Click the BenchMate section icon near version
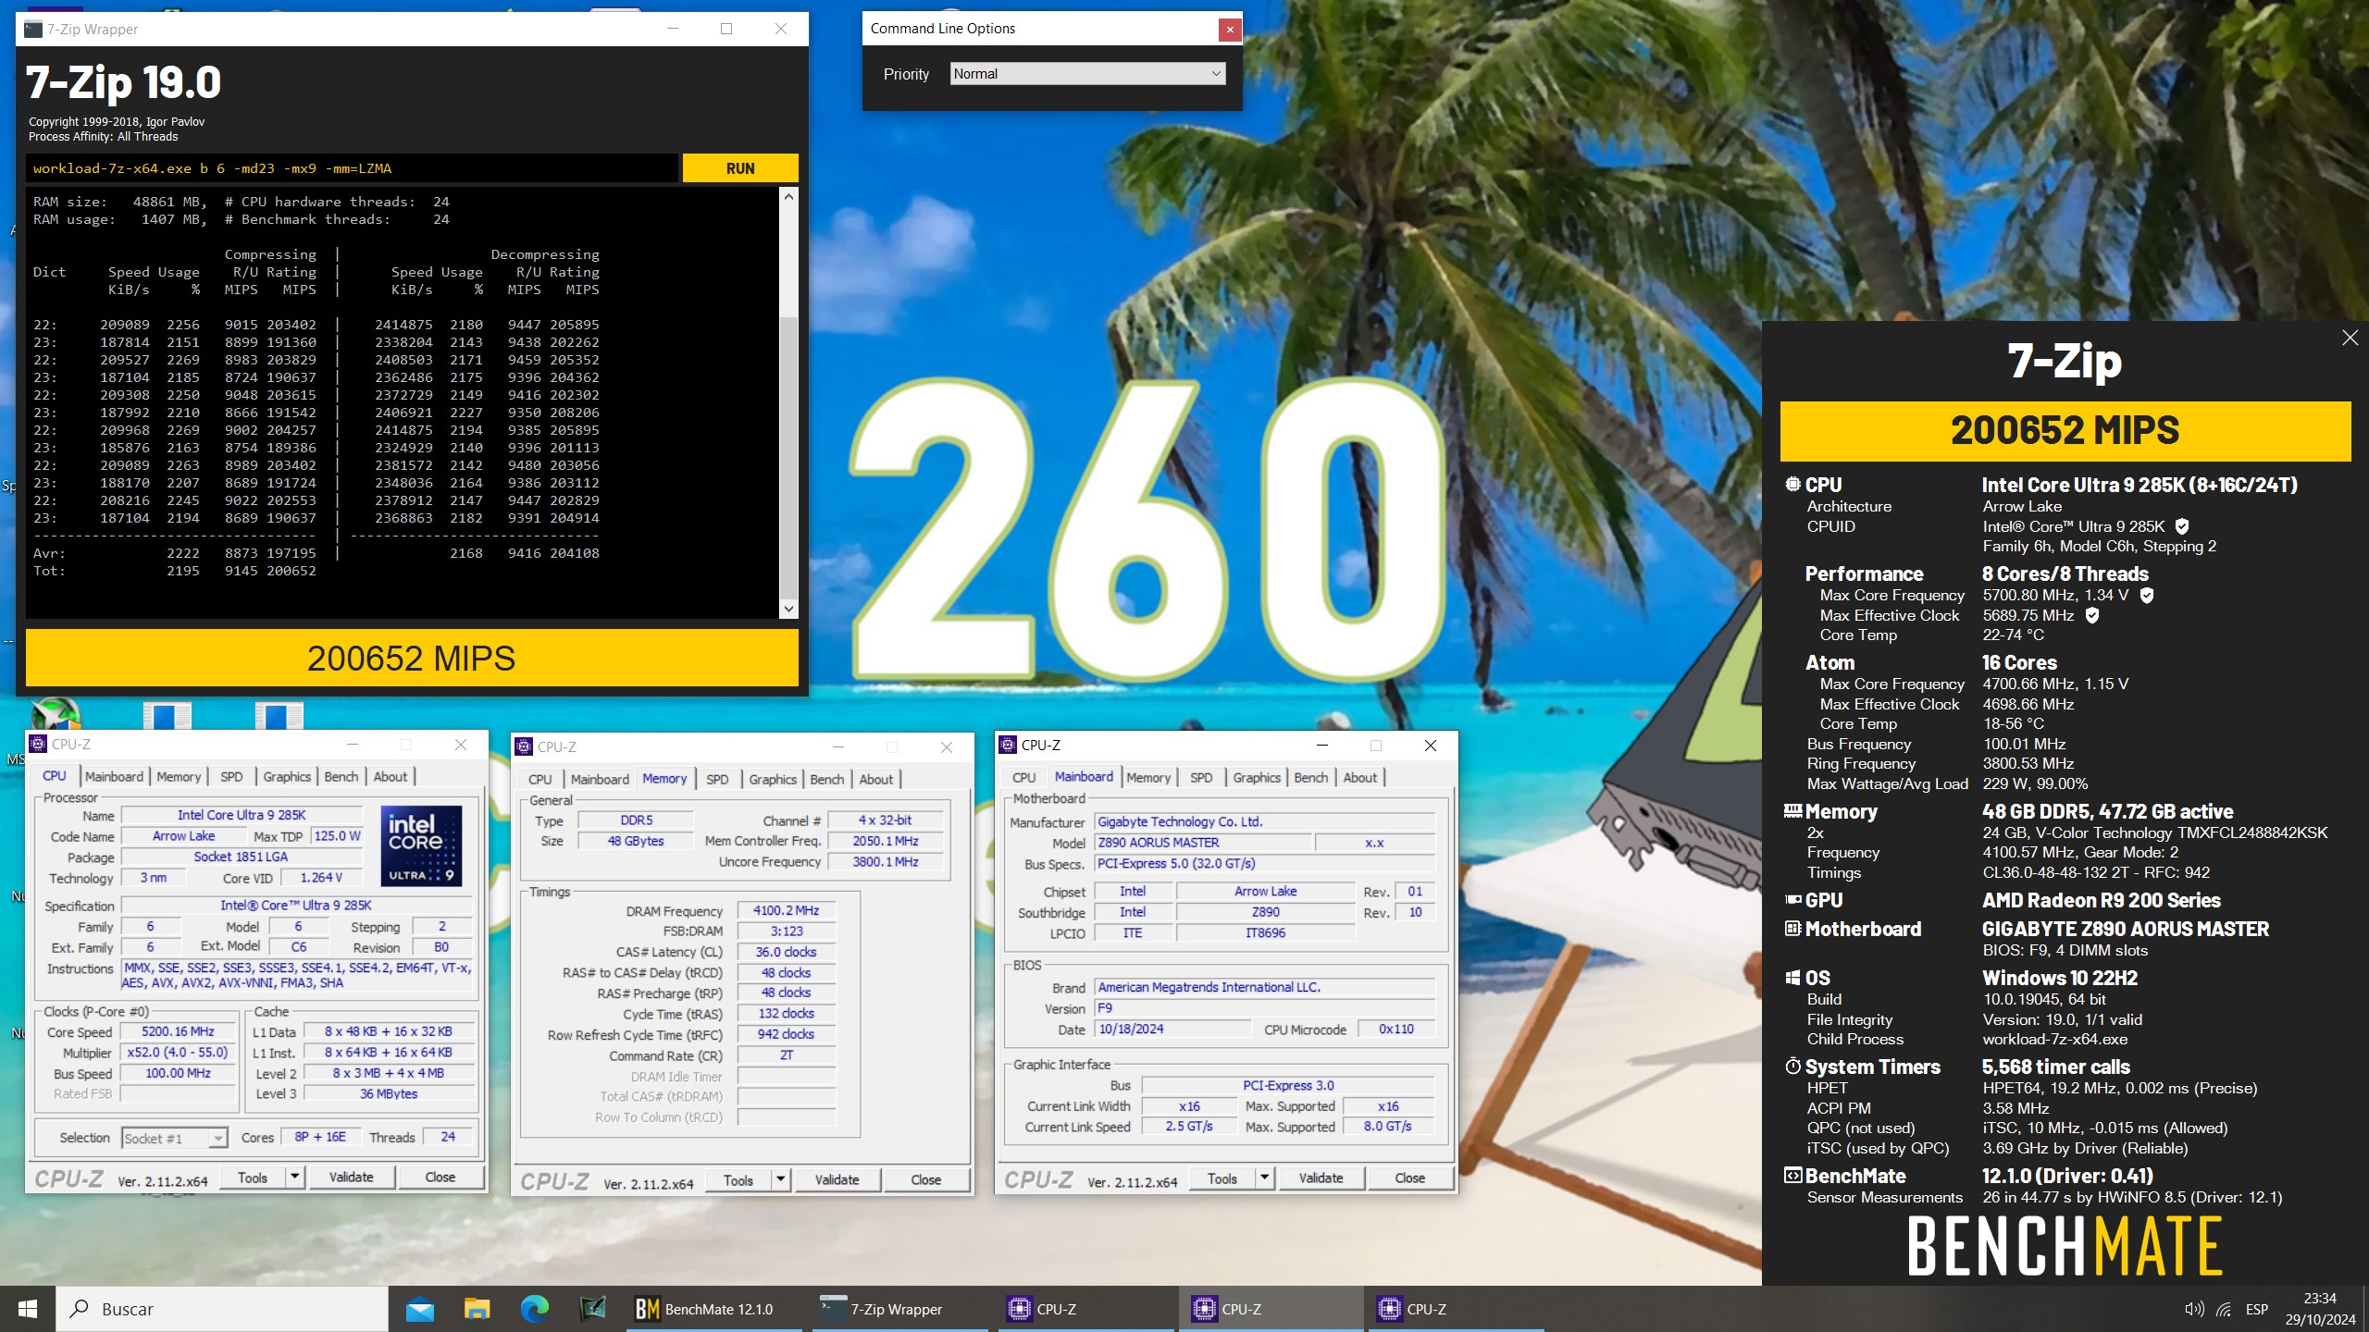The height and width of the screenshot is (1332, 2369). (x=1792, y=1176)
